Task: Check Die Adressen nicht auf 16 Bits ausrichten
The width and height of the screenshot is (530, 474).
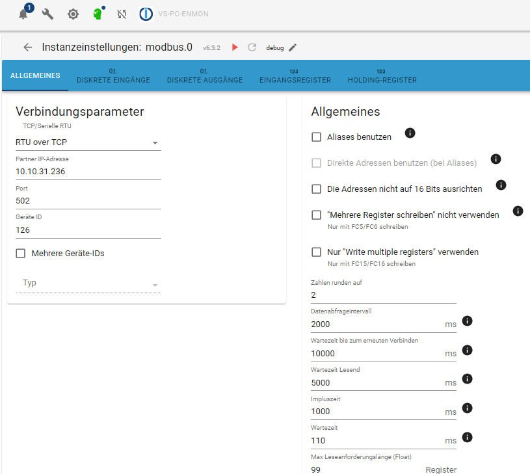Action: click(x=317, y=189)
